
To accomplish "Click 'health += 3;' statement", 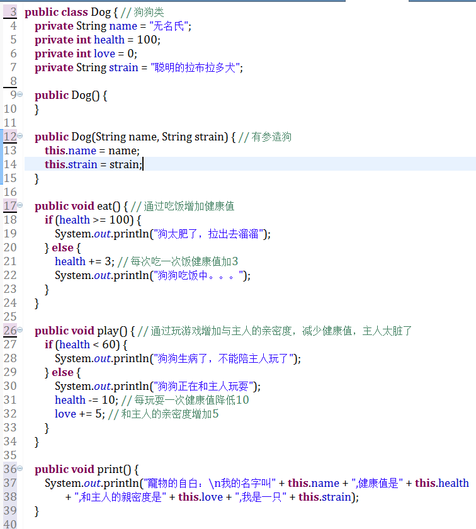I will click(x=84, y=261).
